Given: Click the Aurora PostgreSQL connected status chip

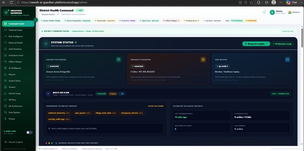Looking at the screenshot, I should tap(77, 20).
